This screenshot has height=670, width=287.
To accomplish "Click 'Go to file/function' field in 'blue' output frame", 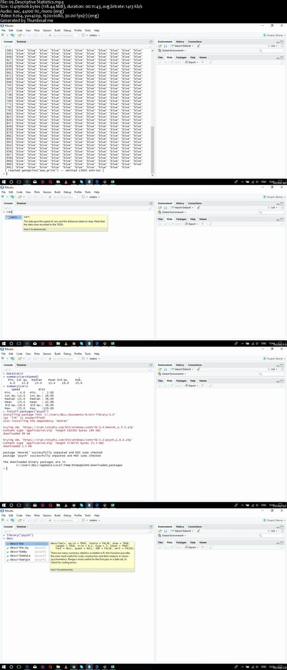I will coord(63,35).
